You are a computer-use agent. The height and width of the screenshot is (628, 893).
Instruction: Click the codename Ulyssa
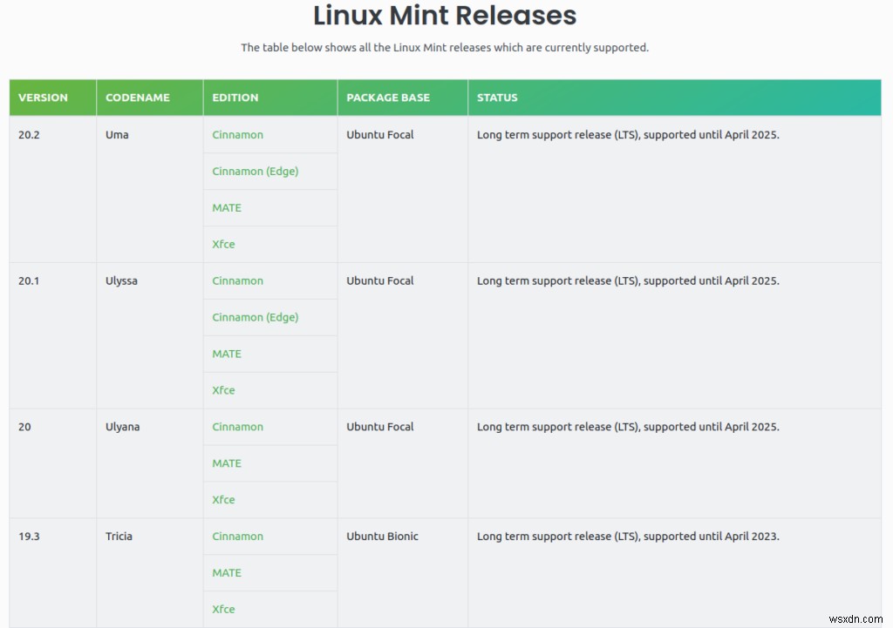121,281
